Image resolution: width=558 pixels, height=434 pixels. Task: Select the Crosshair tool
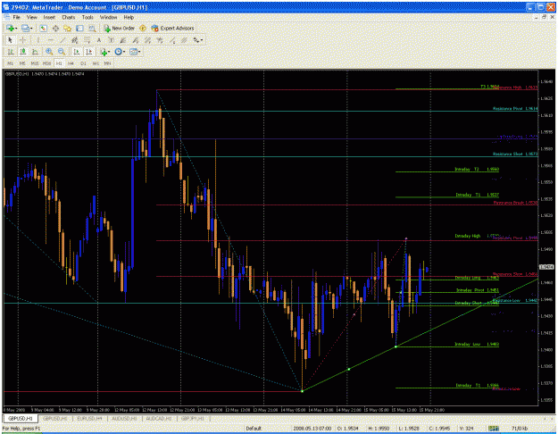(23, 40)
